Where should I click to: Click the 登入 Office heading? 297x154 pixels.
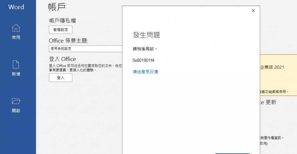(x=63, y=59)
